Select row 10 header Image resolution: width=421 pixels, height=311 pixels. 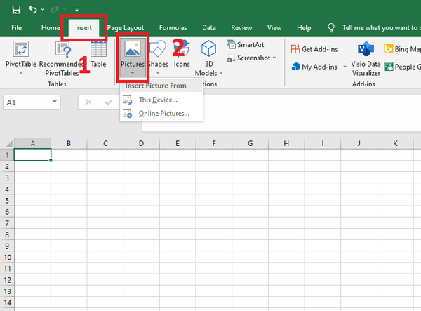point(7,257)
